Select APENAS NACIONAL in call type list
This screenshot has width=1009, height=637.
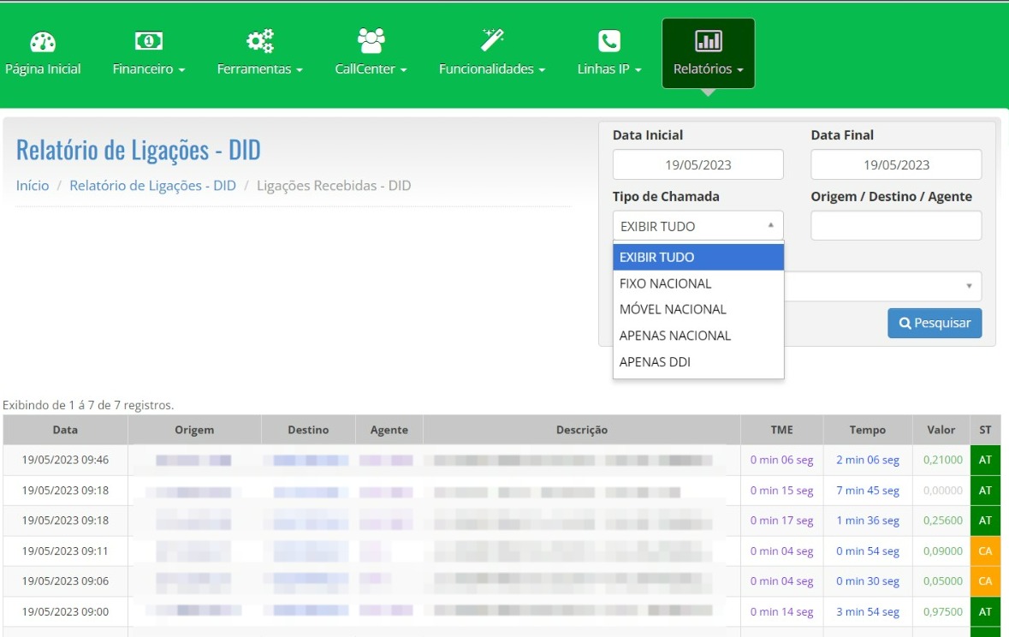tap(674, 336)
